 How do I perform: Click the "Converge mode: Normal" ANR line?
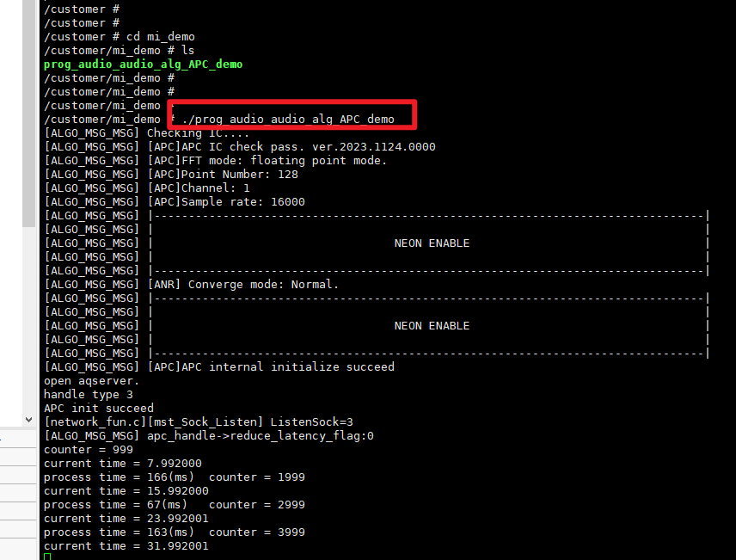(243, 285)
